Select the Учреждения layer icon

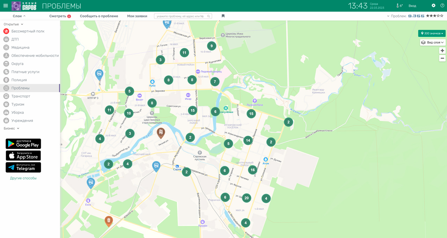(x=6, y=121)
